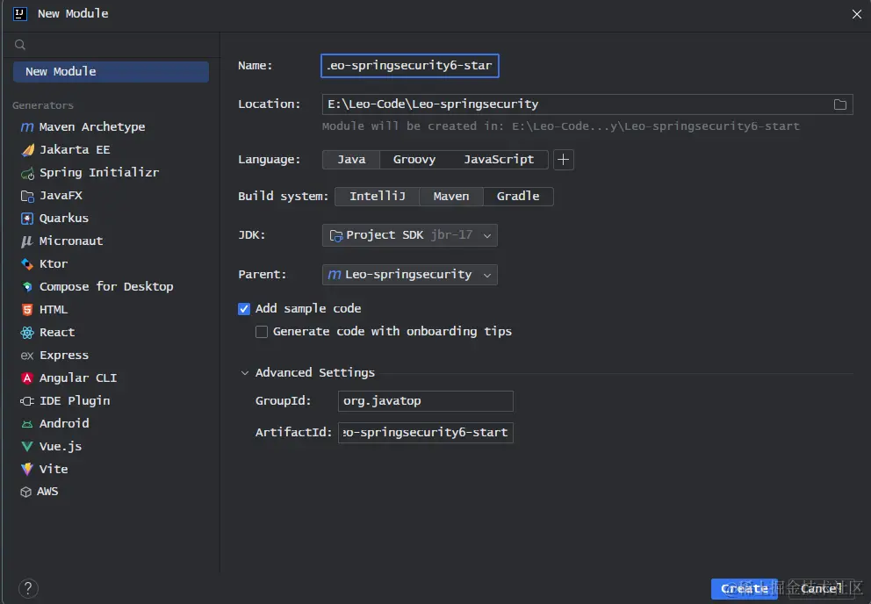871x604 pixels.
Task: Choose the Spring Initializr generator icon
Action: coord(27,173)
